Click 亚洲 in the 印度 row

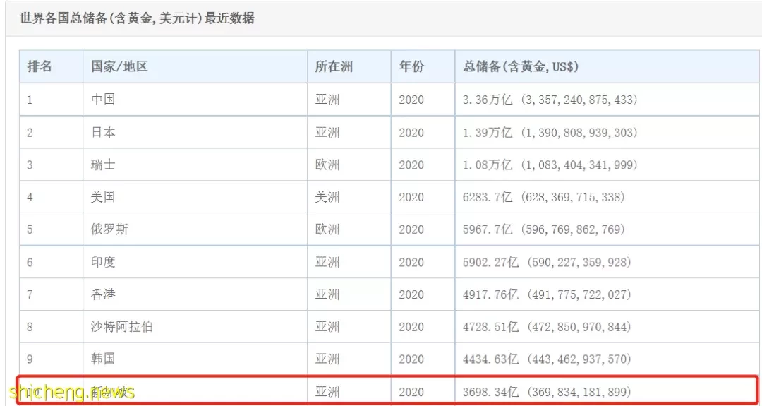[327, 262]
